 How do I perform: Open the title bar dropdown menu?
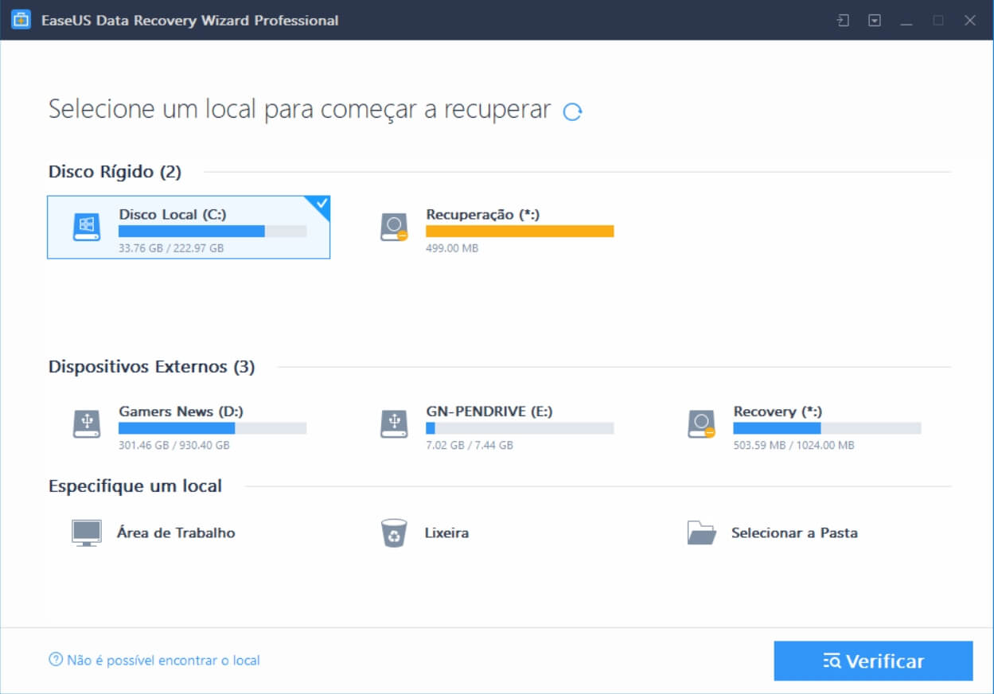tap(875, 21)
